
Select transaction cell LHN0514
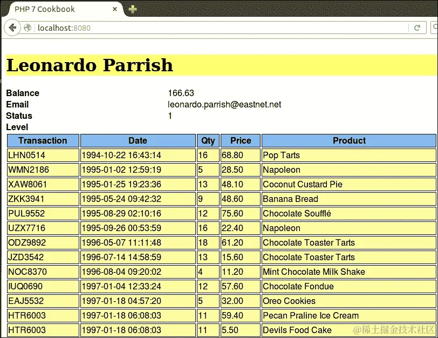43,155
